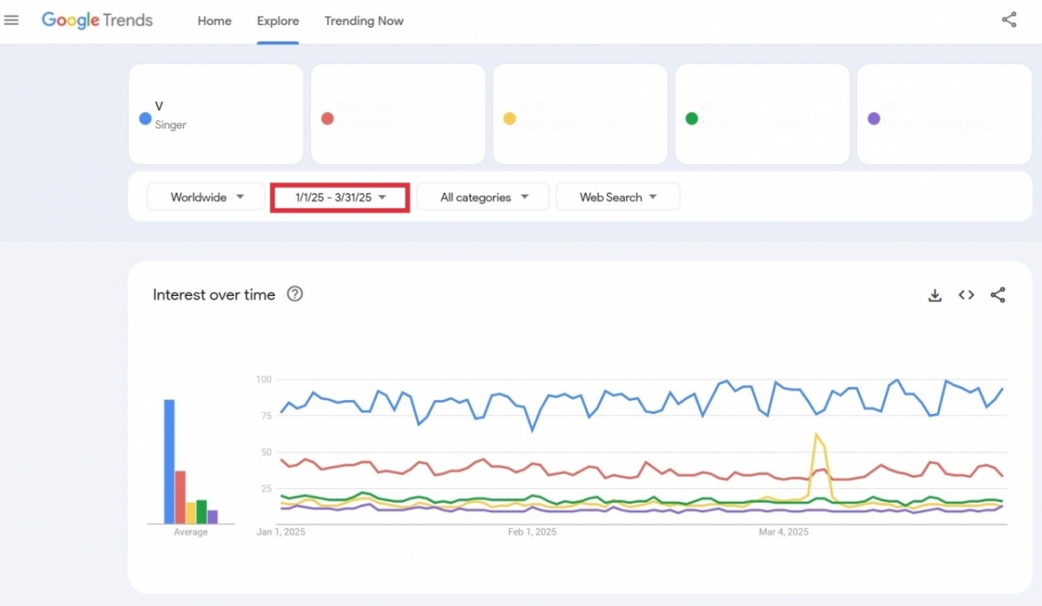Click the blue Average bar in bar chart
This screenshot has width=1042, height=606.
169,461
